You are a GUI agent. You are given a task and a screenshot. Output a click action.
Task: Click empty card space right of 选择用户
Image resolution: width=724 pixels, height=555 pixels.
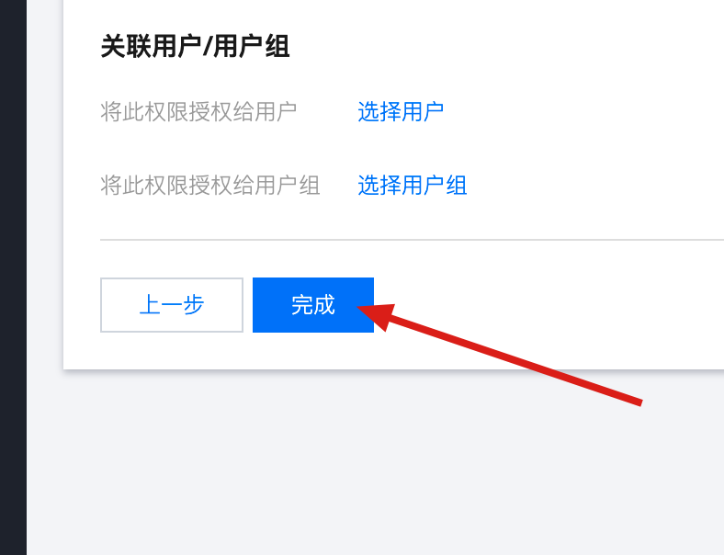(x=582, y=112)
